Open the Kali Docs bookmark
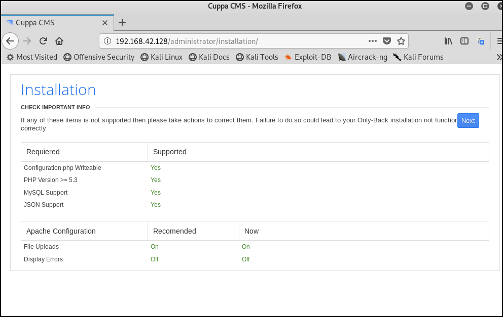This screenshot has width=503, height=317. tap(209, 57)
